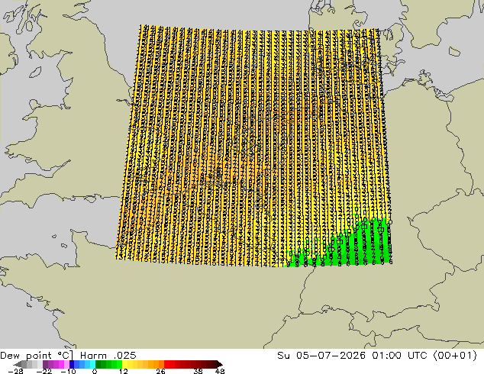Click the left gray arrow end of the color scale

click(x=18, y=364)
